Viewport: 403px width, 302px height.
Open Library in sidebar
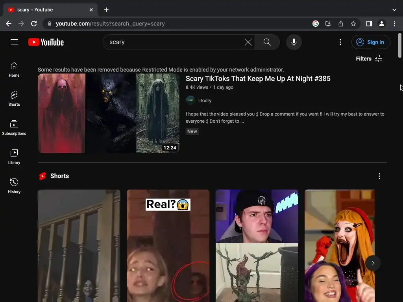[x=14, y=157]
